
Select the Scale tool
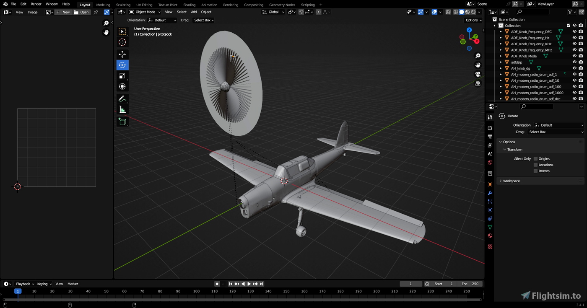coord(122,76)
